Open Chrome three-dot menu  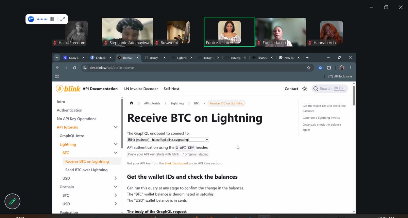[x=350, y=68]
